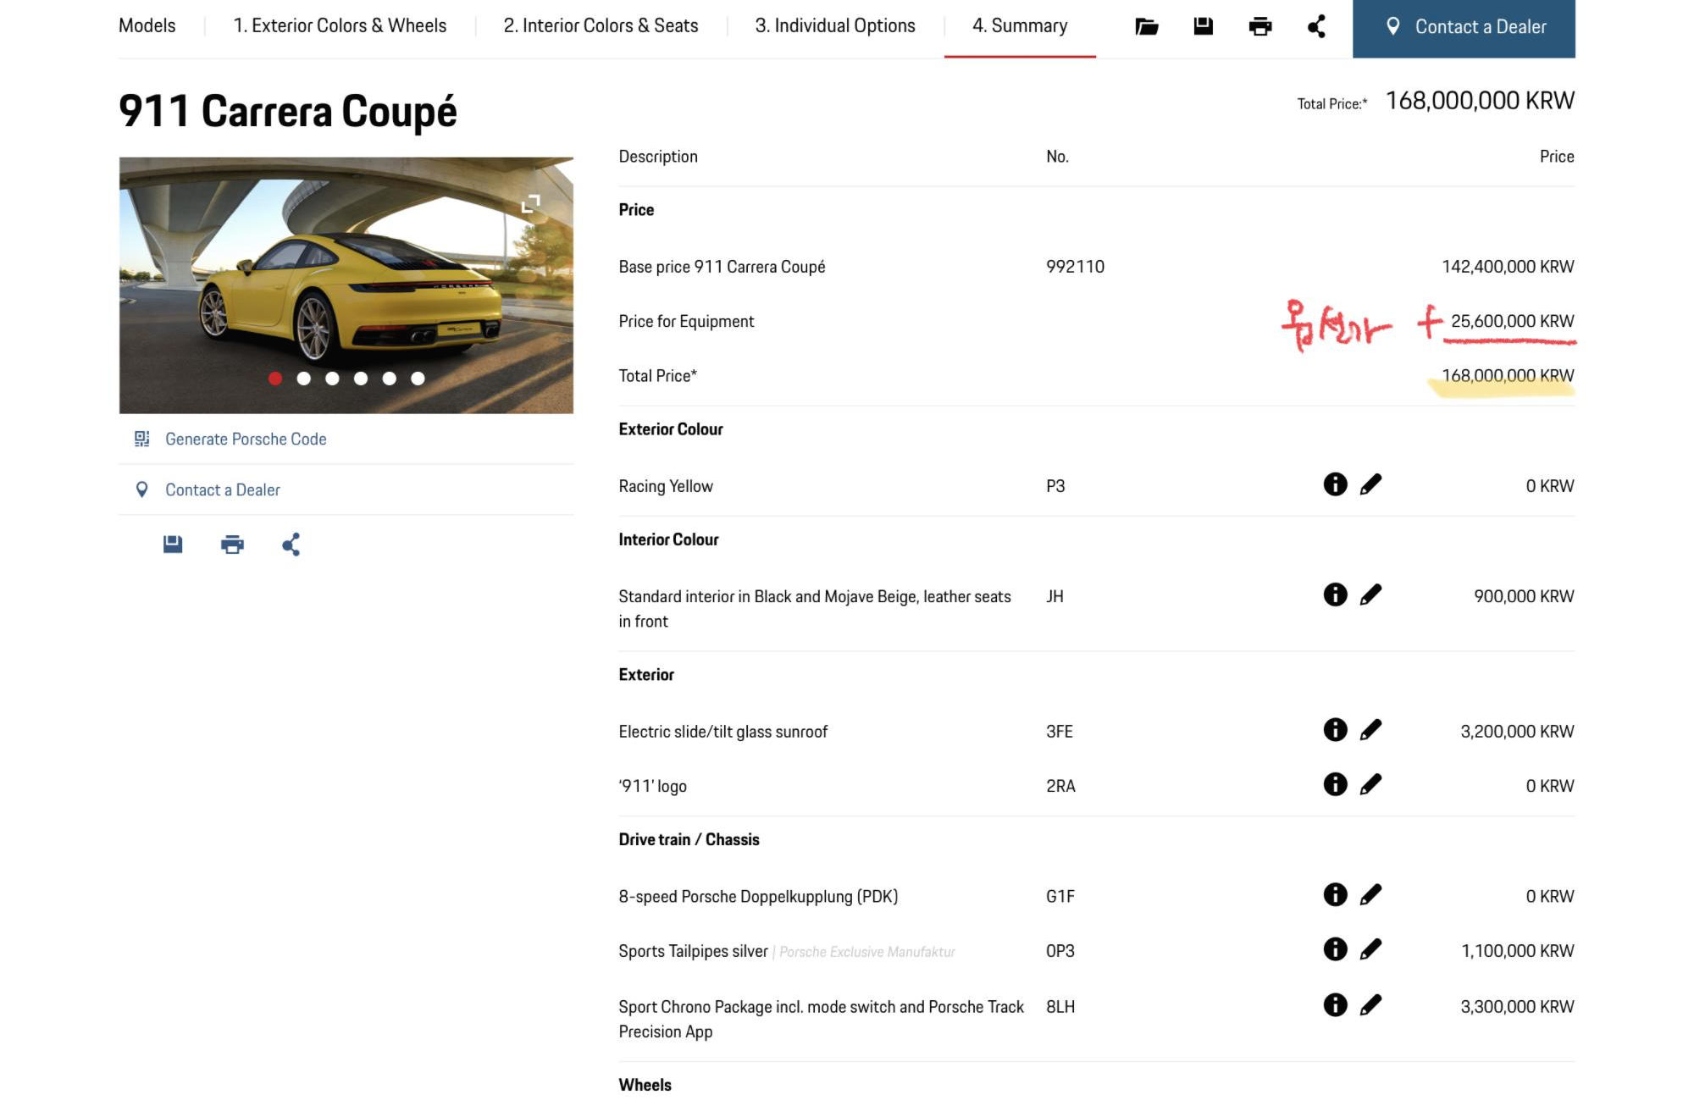Click the blue Contact a Dealer button
This screenshot has height=1117, width=1694.
click(x=1463, y=28)
